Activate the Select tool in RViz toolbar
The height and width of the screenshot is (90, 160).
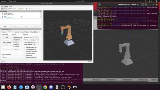(x=20, y=9)
